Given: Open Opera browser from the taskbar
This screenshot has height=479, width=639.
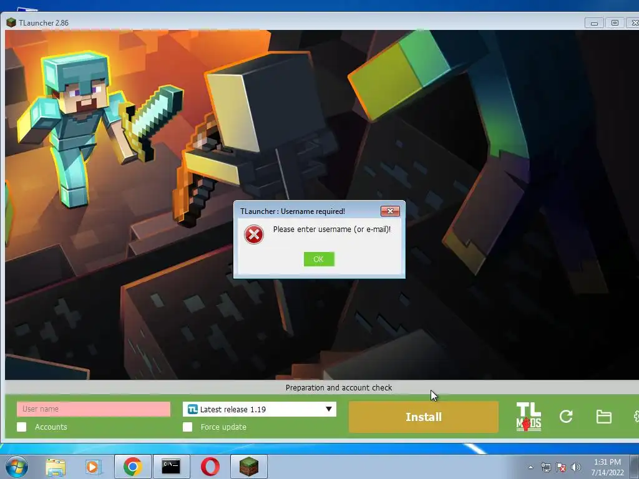Looking at the screenshot, I should coord(210,467).
